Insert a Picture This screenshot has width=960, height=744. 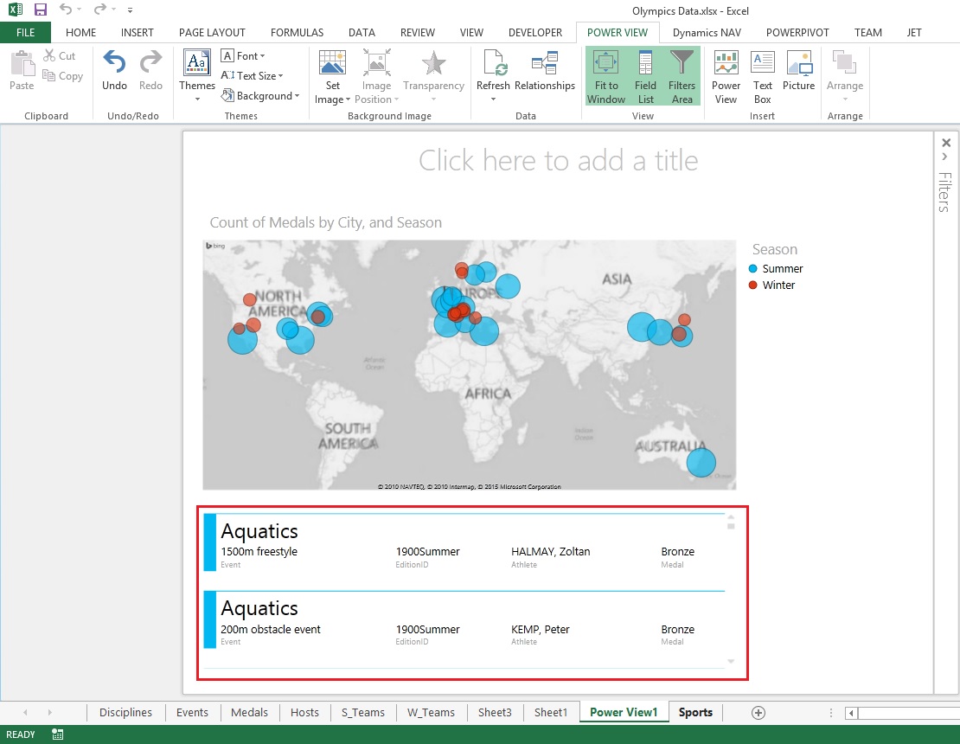(798, 74)
